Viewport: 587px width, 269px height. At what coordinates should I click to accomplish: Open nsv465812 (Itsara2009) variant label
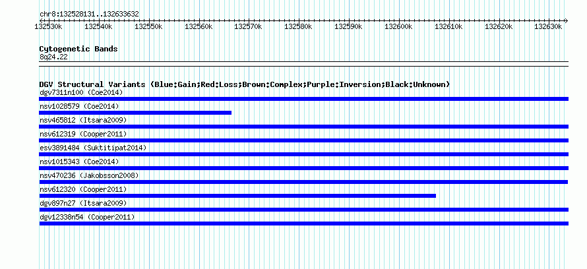click(x=83, y=120)
